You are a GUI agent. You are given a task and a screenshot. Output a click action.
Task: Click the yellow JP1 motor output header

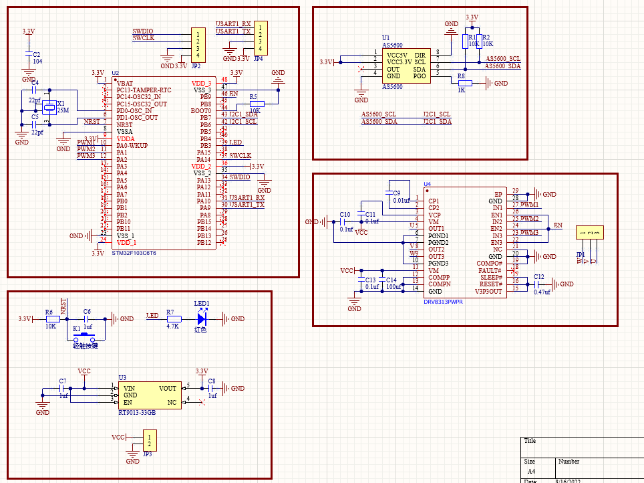click(589, 233)
